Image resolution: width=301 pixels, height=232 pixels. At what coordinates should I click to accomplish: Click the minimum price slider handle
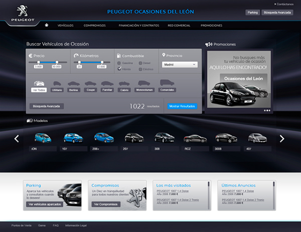39,62
